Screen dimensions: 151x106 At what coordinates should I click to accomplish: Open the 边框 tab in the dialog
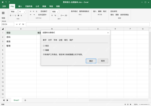tap(60, 40)
